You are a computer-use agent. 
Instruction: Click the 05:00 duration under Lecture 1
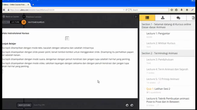149,37
